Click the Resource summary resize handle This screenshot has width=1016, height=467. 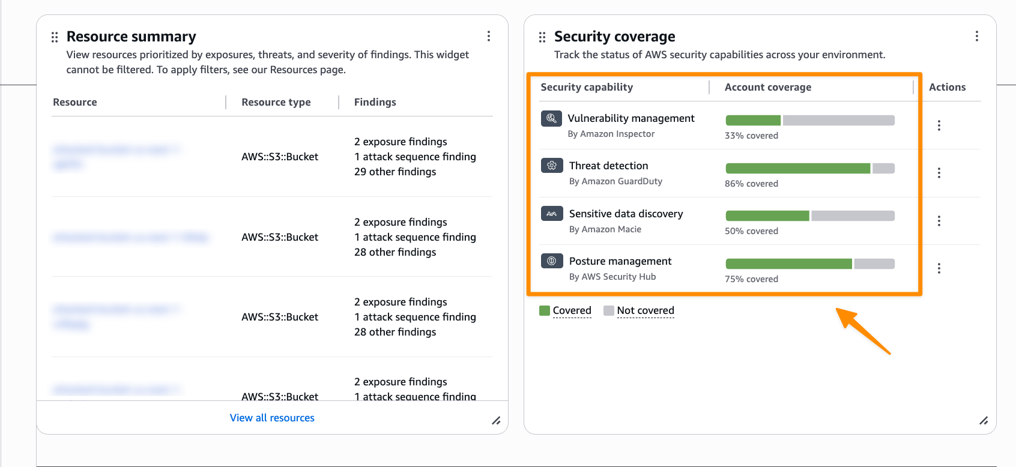coord(496,421)
